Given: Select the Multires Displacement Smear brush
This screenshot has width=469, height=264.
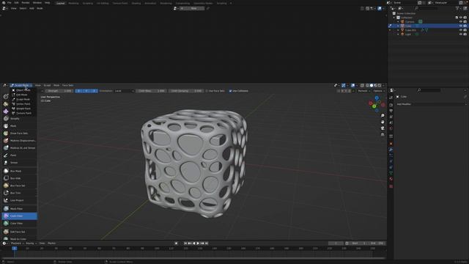Looking at the screenshot, I should pyautogui.click(x=20, y=148).
